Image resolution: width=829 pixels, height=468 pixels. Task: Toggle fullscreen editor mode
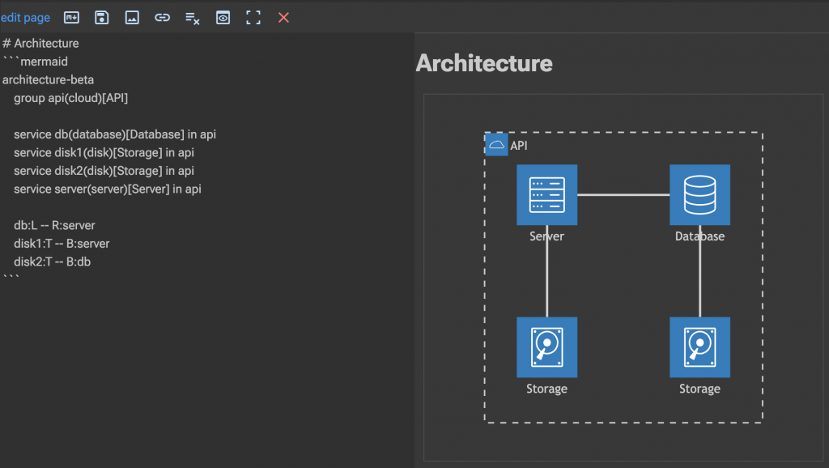(253, 17)
